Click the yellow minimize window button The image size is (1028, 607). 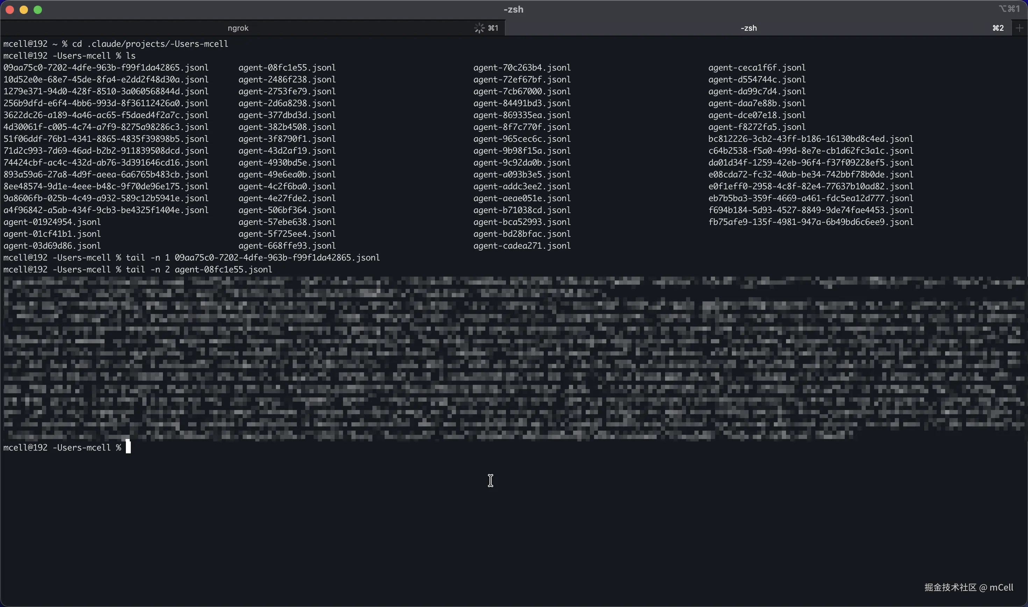tap(24, 10)
